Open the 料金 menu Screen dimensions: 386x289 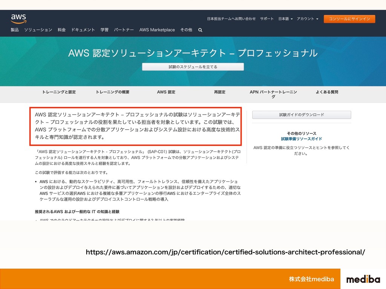[61, 30]
